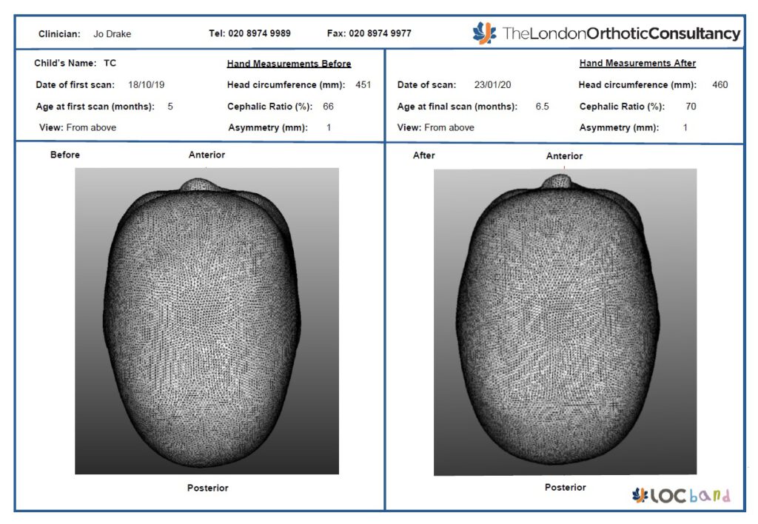The image size is (758, 524).
Task: Click the Hand Measurements Before heading
Action: [289, 64]
